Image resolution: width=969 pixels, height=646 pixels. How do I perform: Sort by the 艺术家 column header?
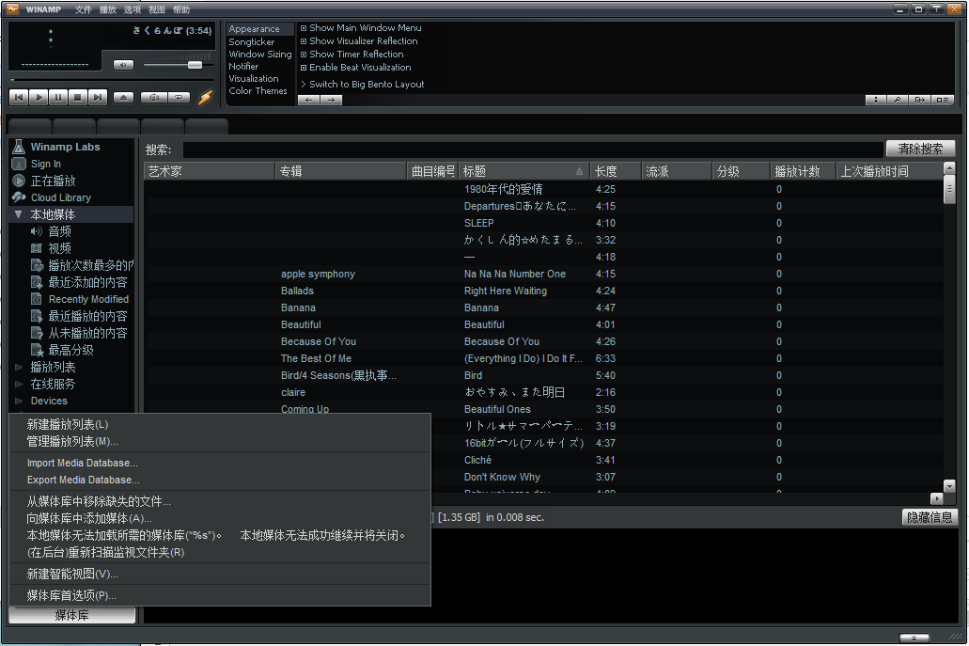pos(210,171)
